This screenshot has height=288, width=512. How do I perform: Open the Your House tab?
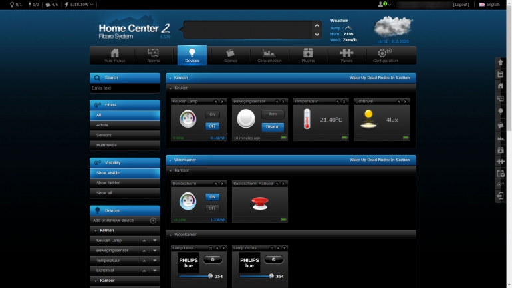tap(114, 55)
